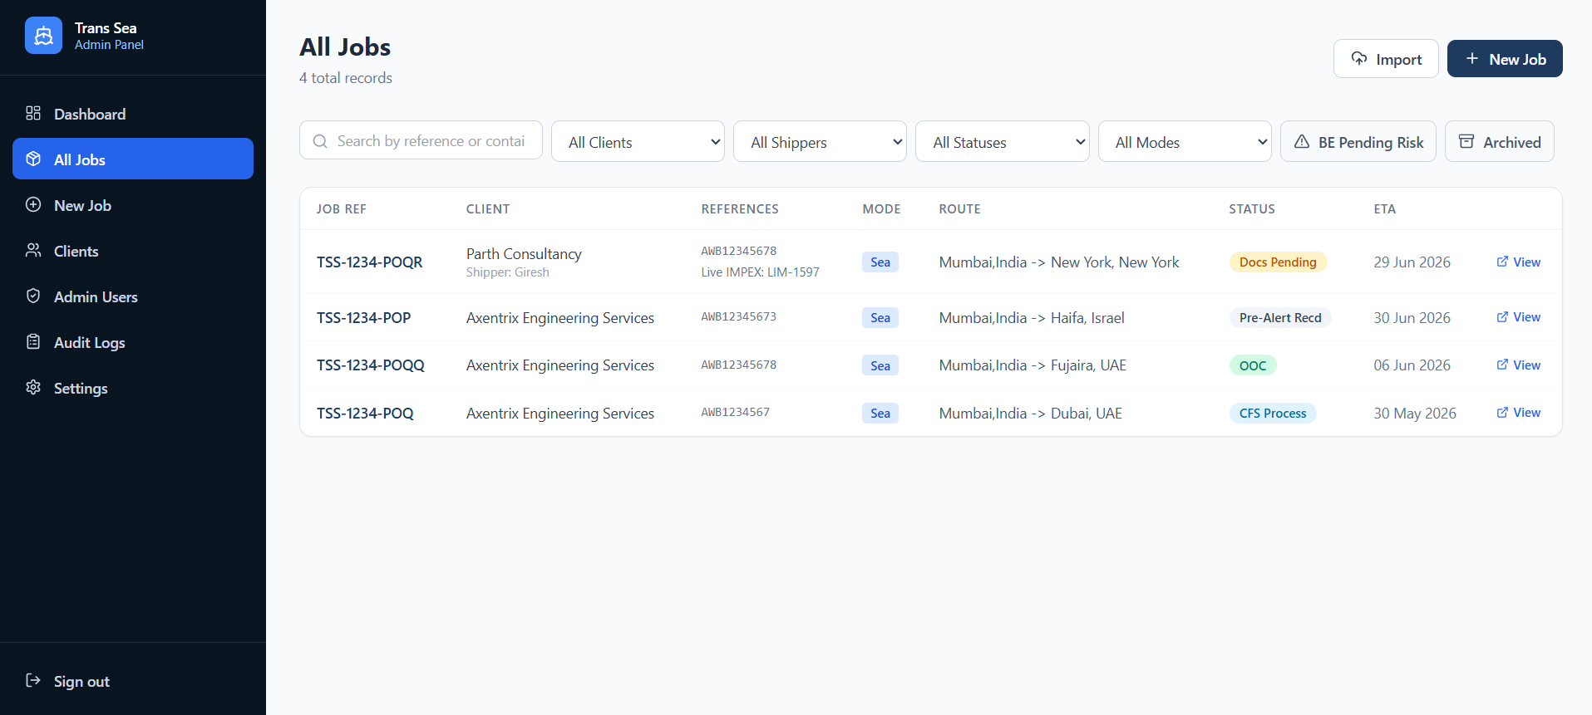1592x715 pixels.
Task: View job TSS-1234-POP
Action: click(1519, 316)
